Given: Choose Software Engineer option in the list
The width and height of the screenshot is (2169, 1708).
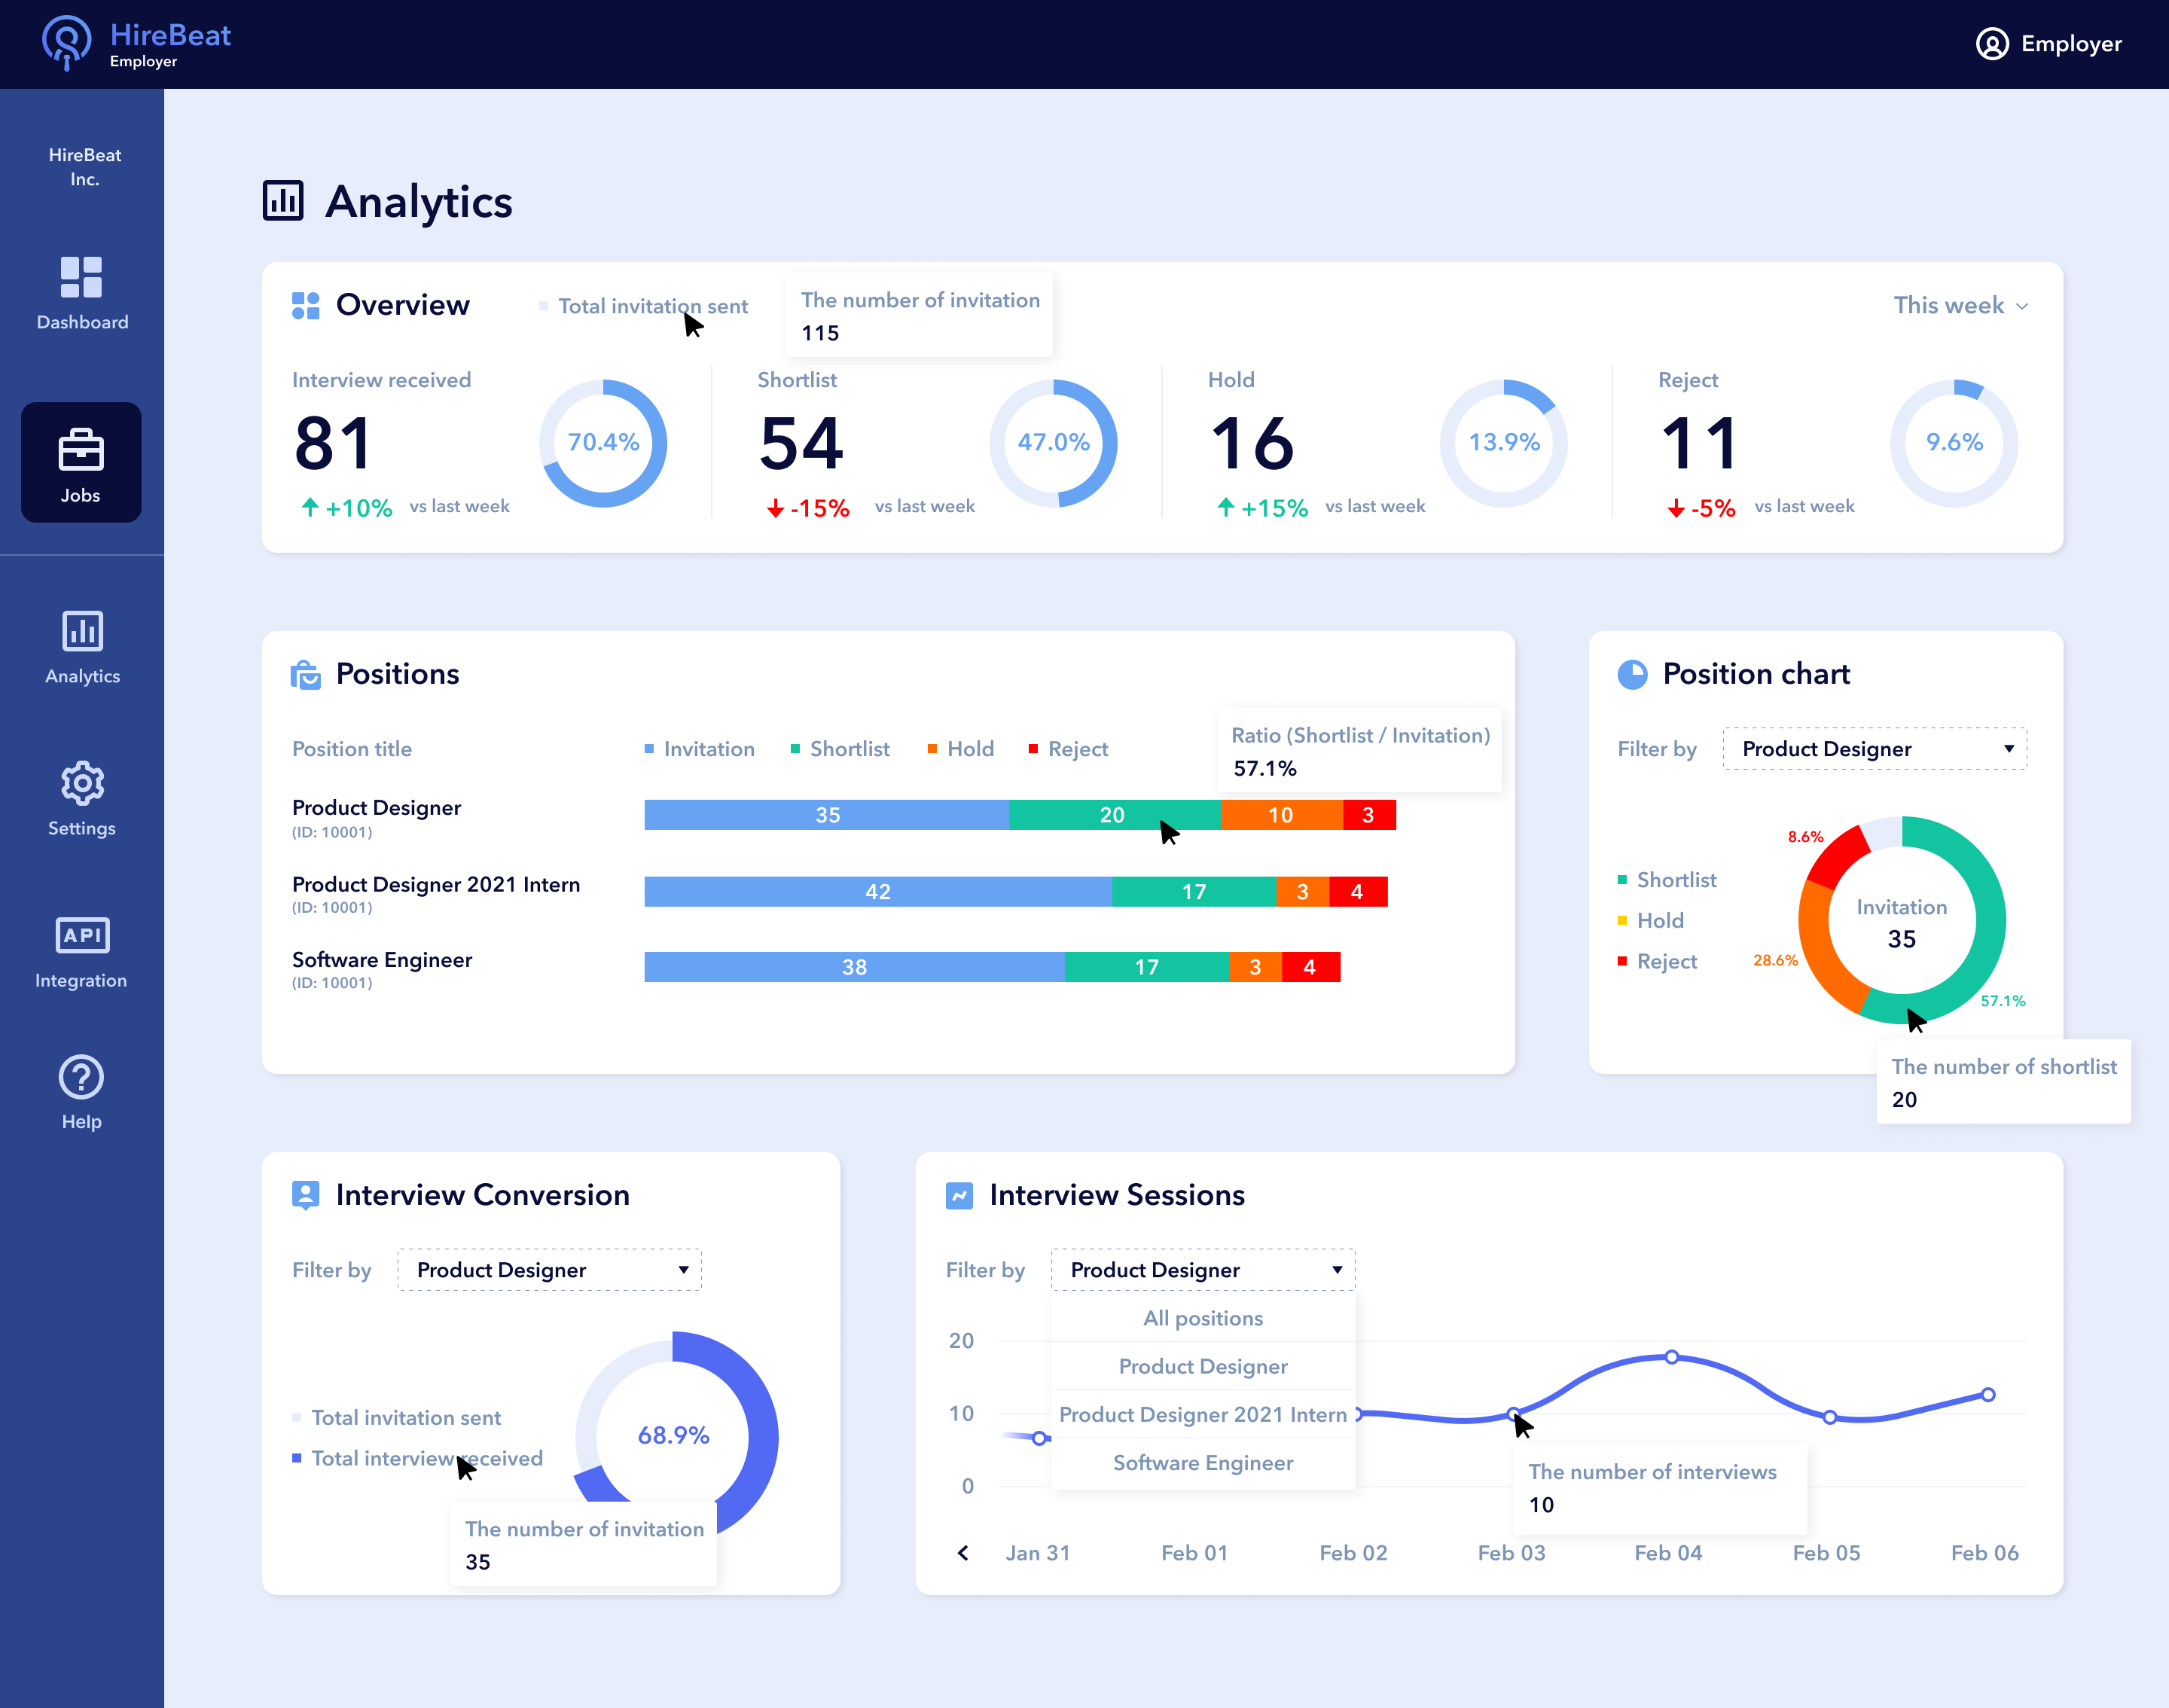Looking at the screenshot, I should tap(1203, 1462).
